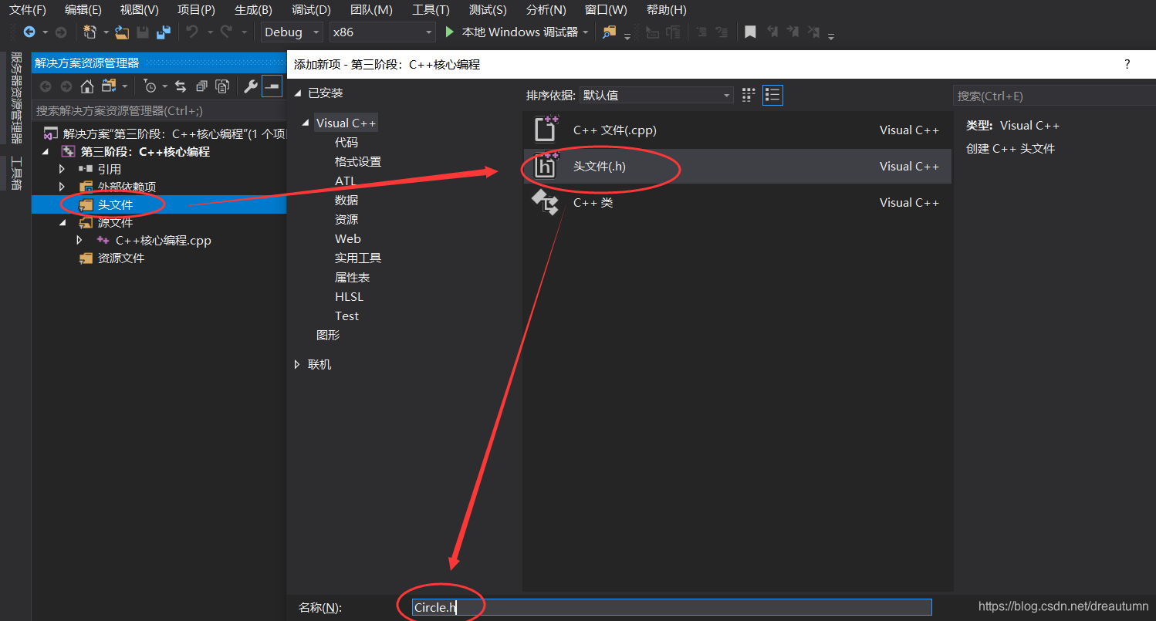This screenshot has height=621, width=1156.
Task: Open the 文件(F) menu
Action: 28,10
